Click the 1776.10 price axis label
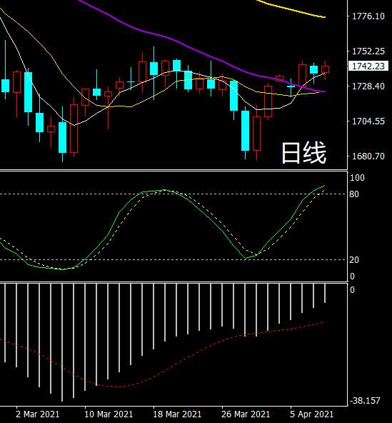 [x=368, y=16]
